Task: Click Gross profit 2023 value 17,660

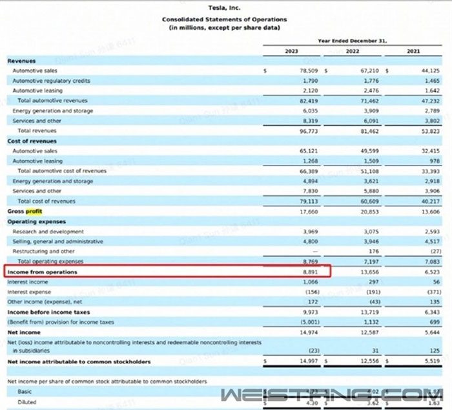Action: [309, 212]
